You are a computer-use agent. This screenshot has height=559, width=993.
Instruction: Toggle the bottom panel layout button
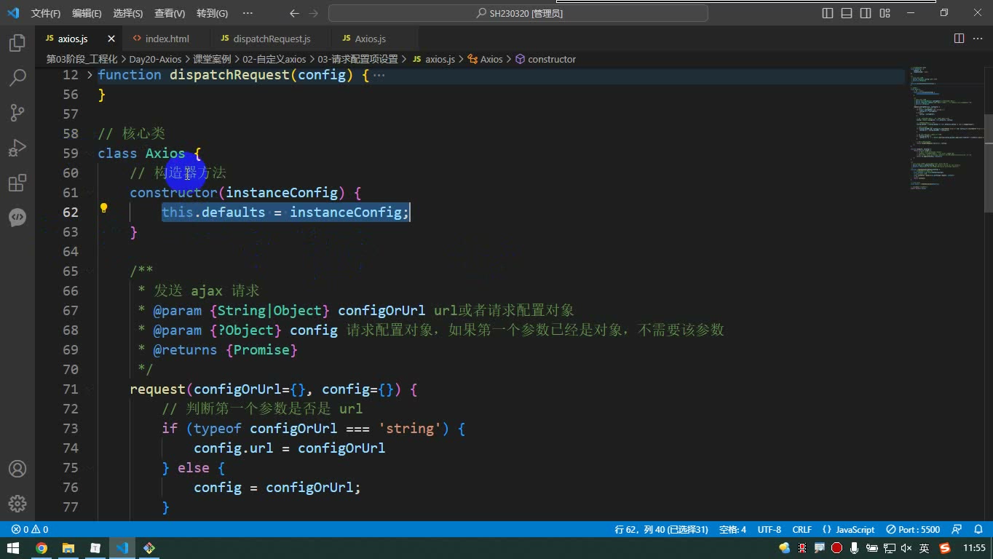[x=847, y=13]
